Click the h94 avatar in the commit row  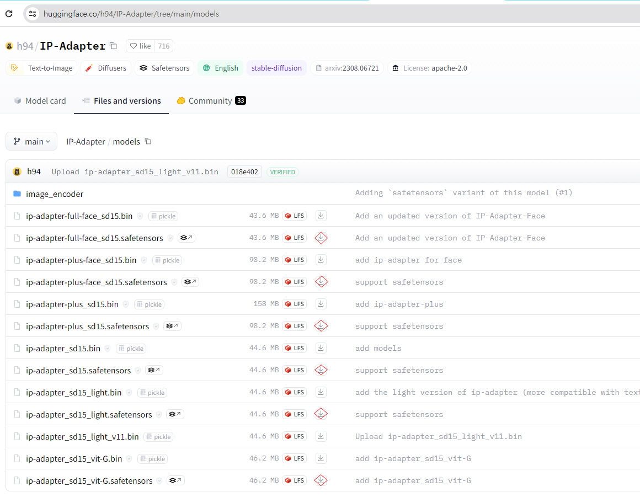[17, 172]
